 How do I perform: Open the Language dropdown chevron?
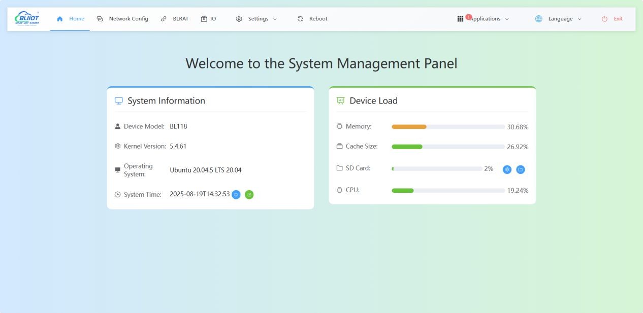[x=580, y=19]
